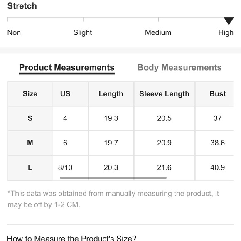Select the Product Measurements tab
The height and width of the screenshot is (241, 241).
pyautogui.click(x=67, y=68)
